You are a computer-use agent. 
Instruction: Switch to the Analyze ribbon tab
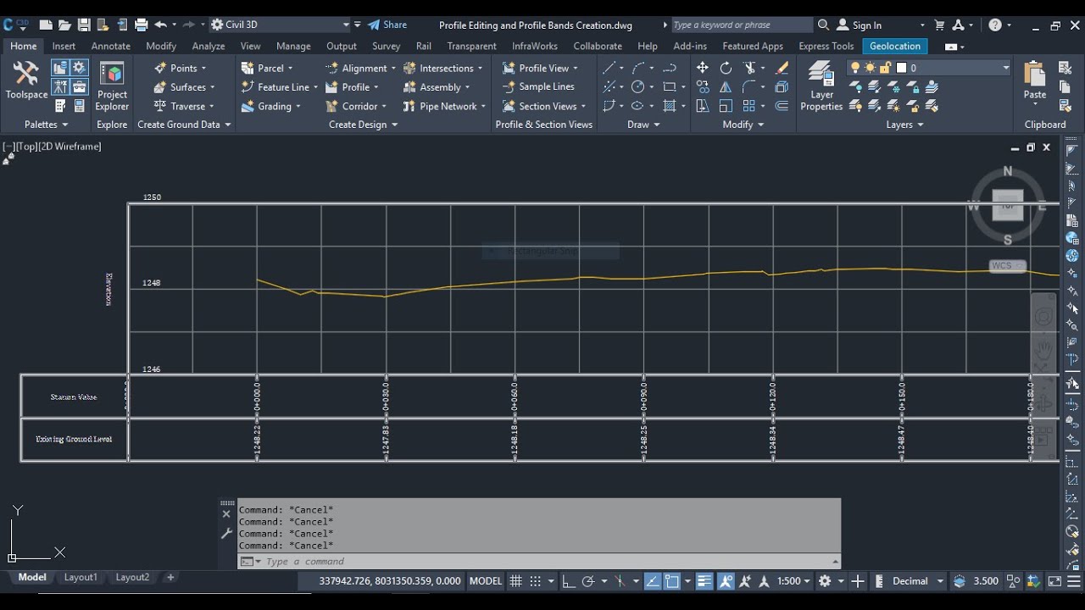[x=209, y=46]
